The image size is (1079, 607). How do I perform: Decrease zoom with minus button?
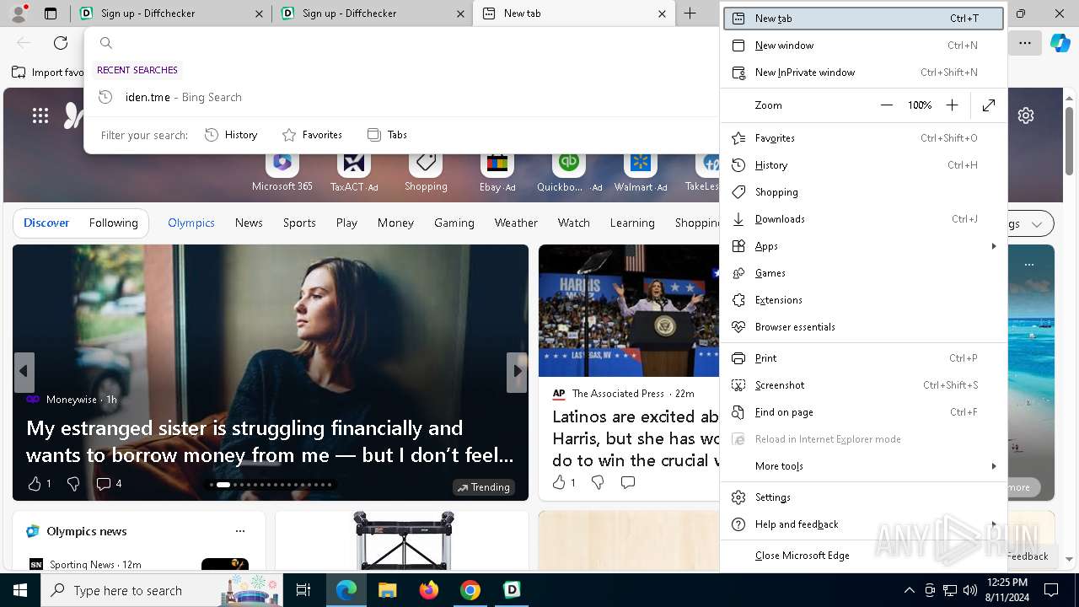click(886, 105)
